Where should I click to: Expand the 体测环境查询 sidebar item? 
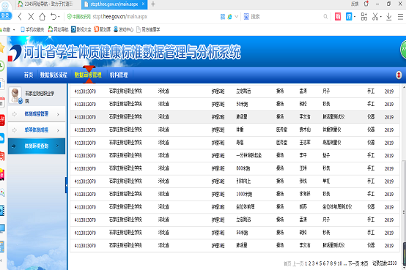click(x=37, y=146)
